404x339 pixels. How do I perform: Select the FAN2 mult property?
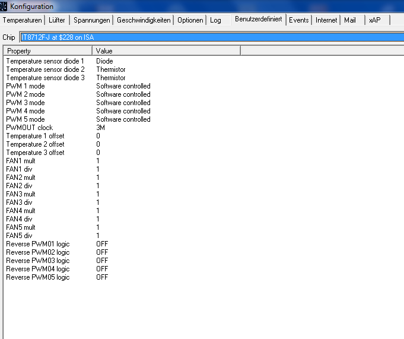(x=21, y=178)
